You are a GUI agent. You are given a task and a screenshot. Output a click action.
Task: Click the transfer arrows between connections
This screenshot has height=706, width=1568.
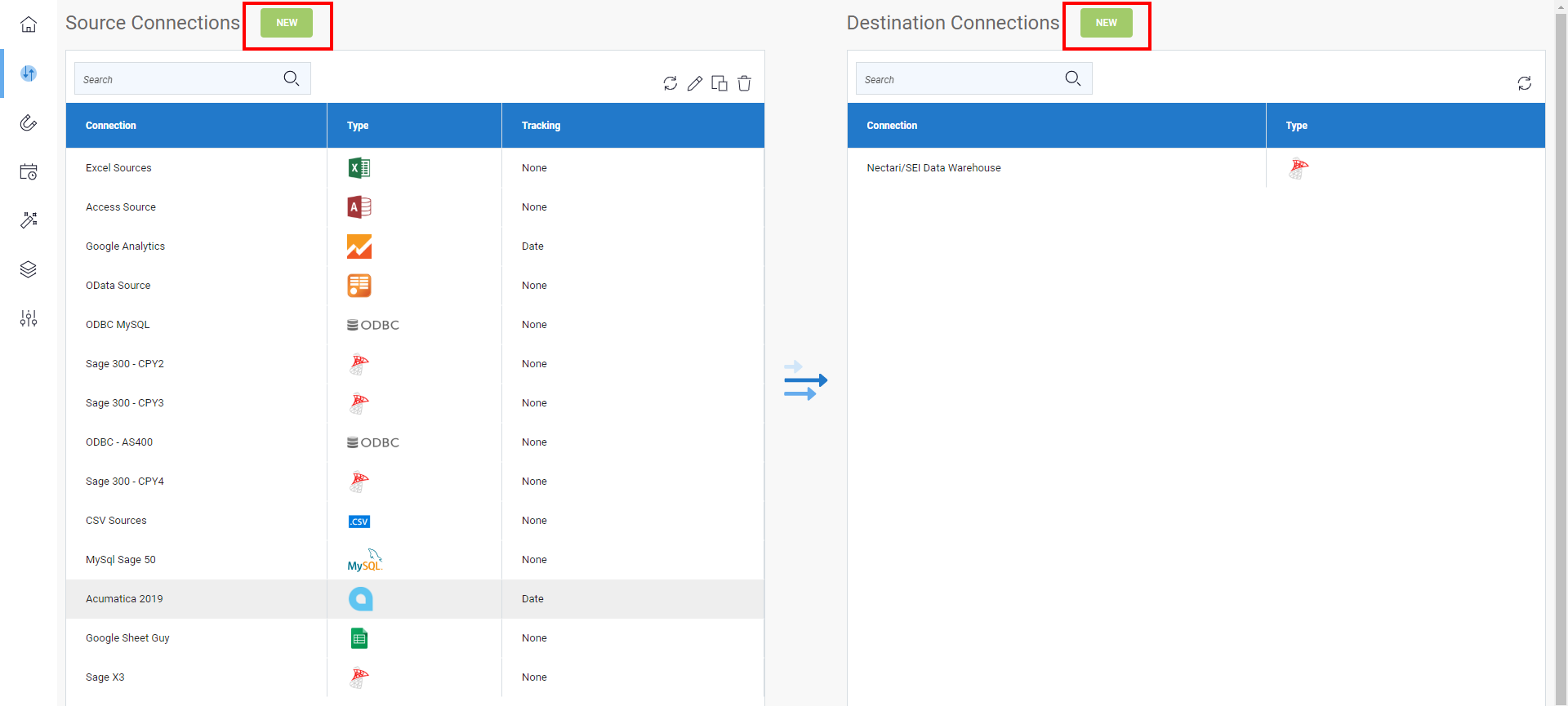805,380
